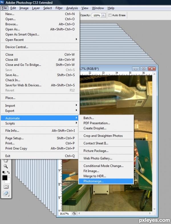The image size is (171, 224).
Task: Choose Photomerge from Automate submenu
Action: pyautogui.click(x=106, y=181)
